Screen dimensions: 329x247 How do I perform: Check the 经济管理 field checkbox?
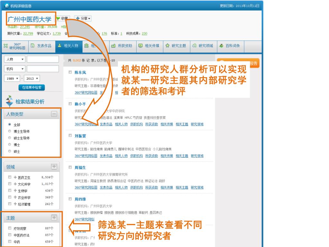coord(10,204)
